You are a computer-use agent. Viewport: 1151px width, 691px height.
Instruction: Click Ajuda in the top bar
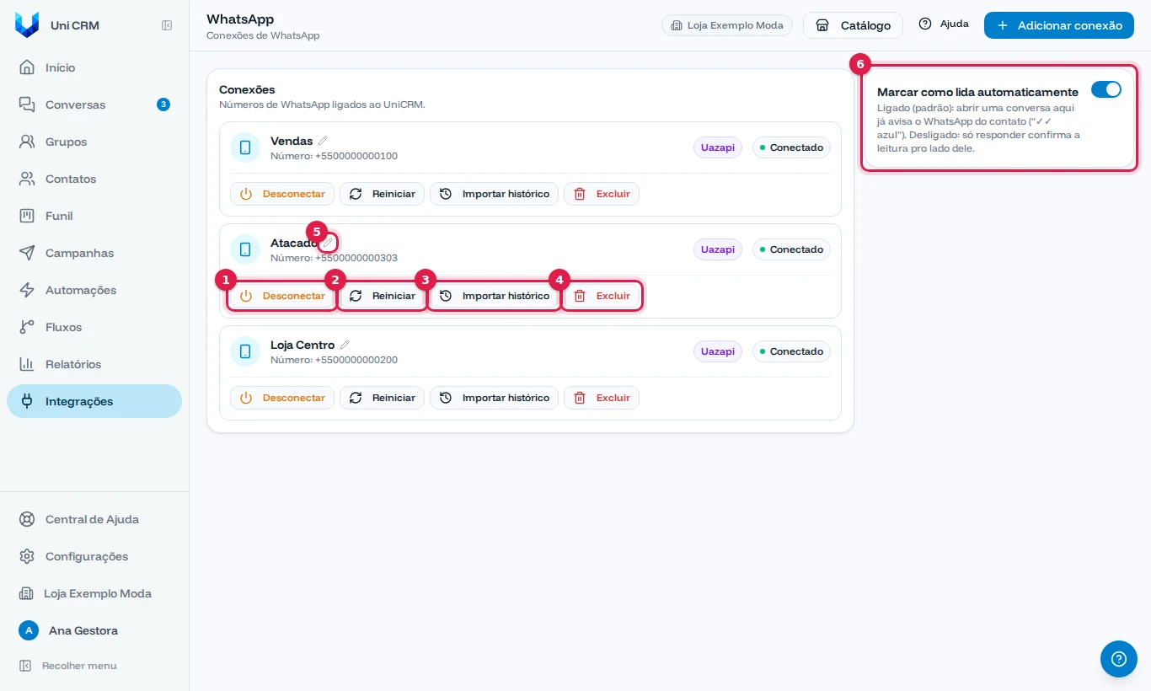(944, 24)
